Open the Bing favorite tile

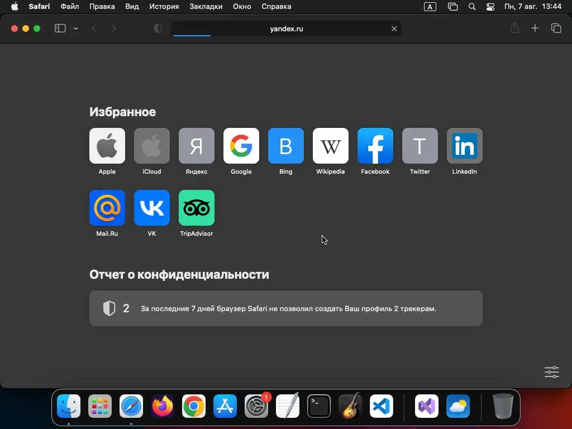coord(285,146)
